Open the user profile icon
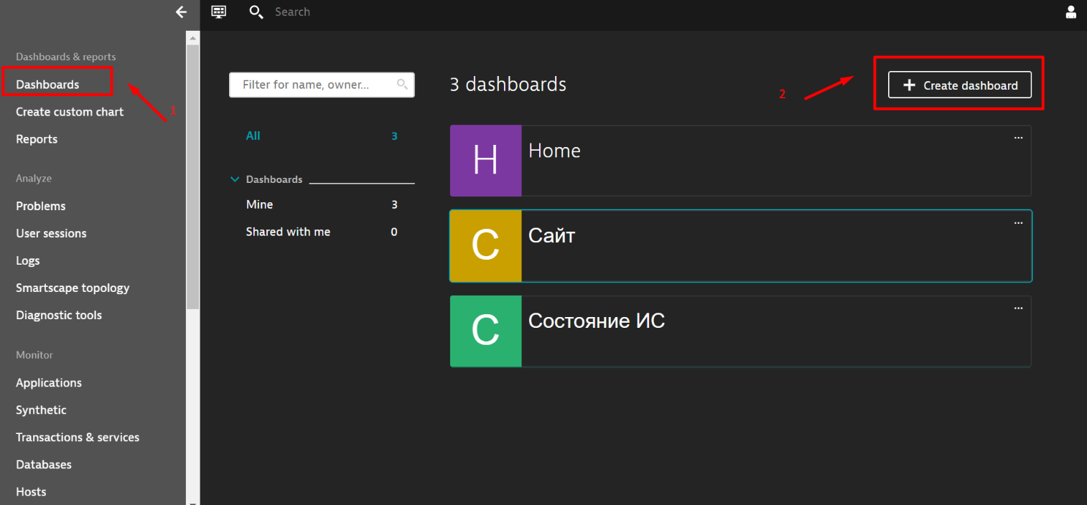This screenshot has width=1087, height=505. pyautogui.click(x=1071, y=12)
